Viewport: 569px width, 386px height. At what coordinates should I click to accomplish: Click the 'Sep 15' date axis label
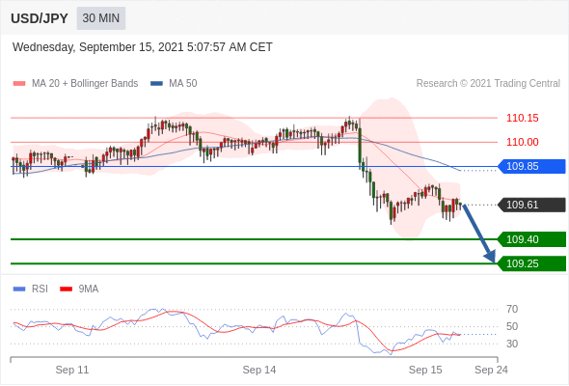click(425, 370)
